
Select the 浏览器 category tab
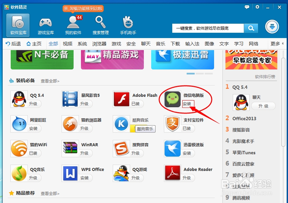pyautogui.click(x=99, y=44)
